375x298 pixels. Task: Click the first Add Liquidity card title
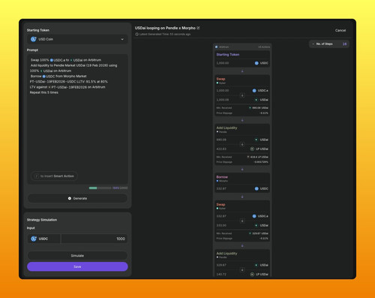pyautogui.click(x=226, y=128)
